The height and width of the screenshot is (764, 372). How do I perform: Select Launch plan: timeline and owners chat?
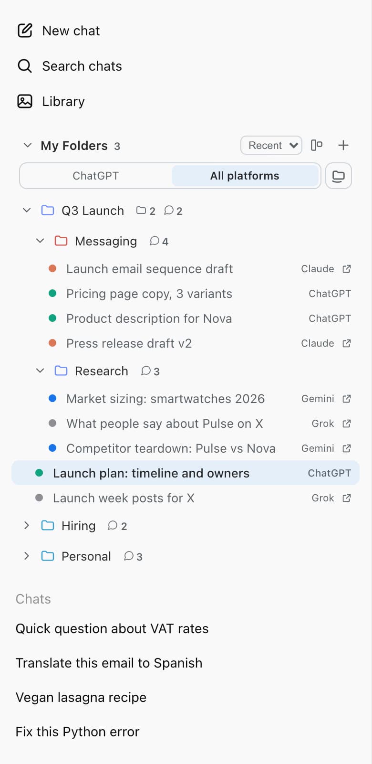[x=186, y=473]
